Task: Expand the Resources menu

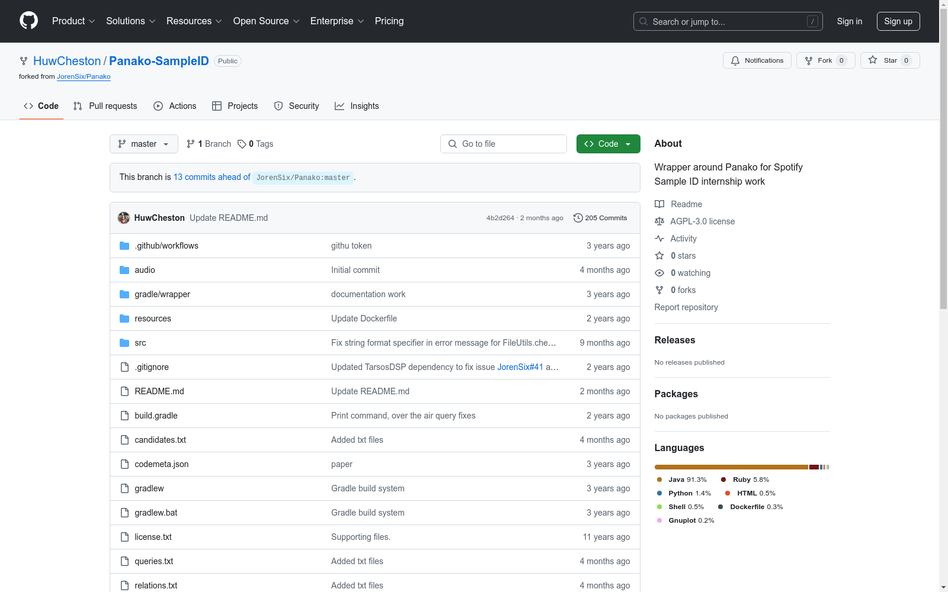Action: pos(194,21)
